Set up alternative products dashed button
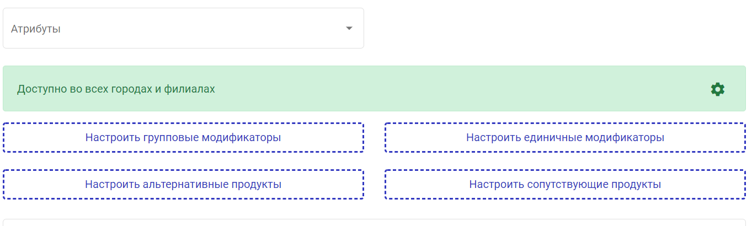Image resolution: width=752 pixels, height=226 pixels. tap(183, 184)
